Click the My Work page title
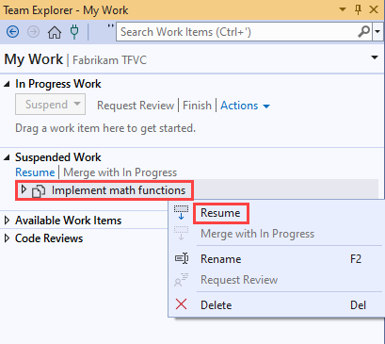 coord(34,59)
